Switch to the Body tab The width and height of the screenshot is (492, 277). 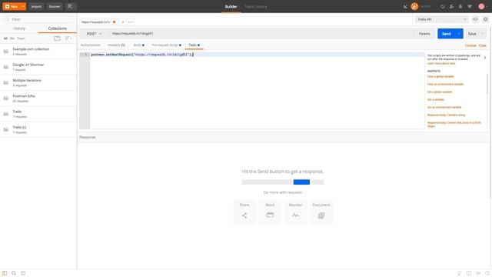click(x=138, y=45)
